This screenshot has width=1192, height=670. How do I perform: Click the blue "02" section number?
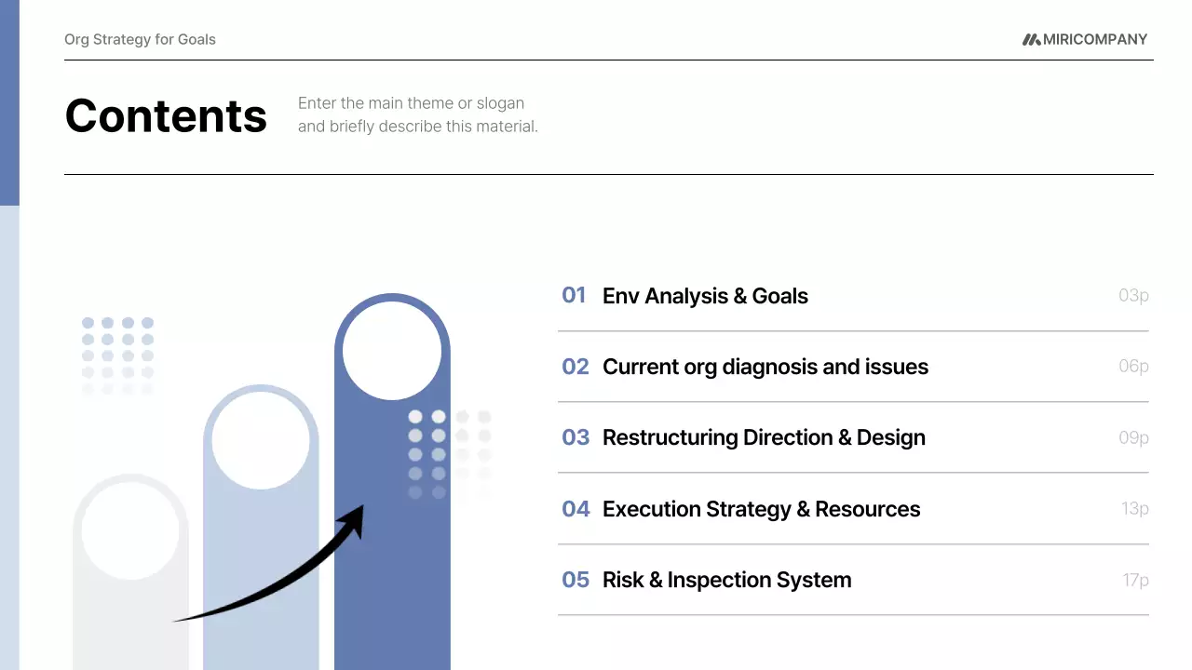(x=576, y=367)
